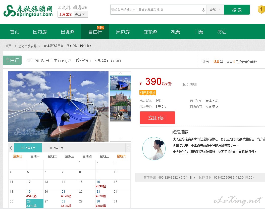Switch to the 2015年2月 calendar tab
The image size is (265, 209).
(x=56, y=148)
